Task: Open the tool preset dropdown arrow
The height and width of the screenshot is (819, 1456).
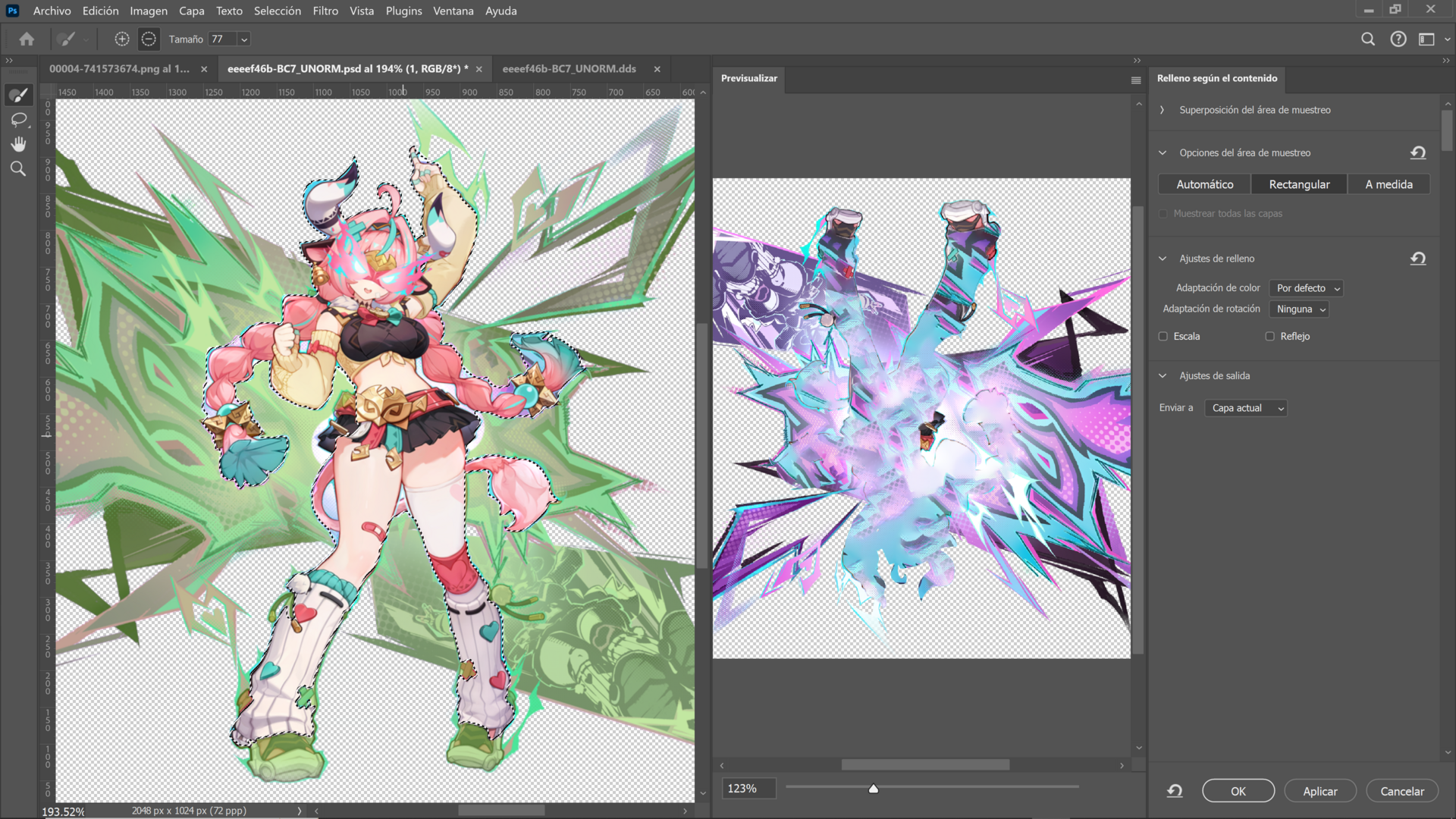Action: click(86, 39)
